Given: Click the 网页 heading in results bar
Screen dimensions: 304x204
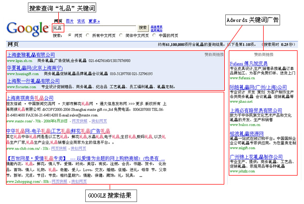Looking at the screenshot, I should [x=13, y=44].
